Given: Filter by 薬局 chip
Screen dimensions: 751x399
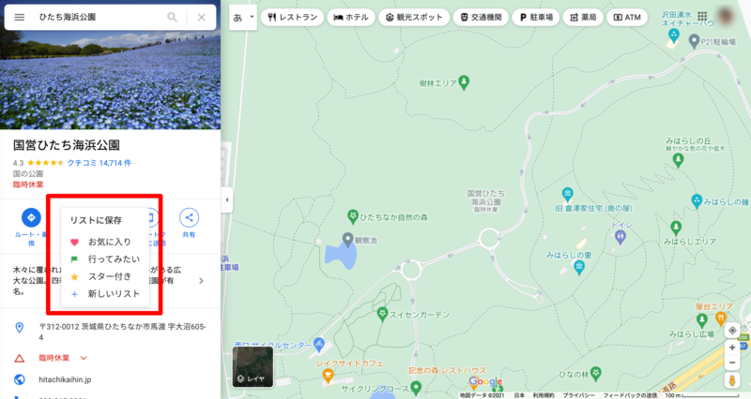Looking at the screenshot, I should 583,17.
